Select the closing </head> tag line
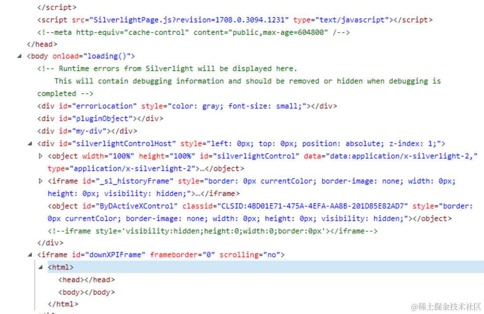Image resolution: width=484 pixels, height=314 pixels. point(42,44)
